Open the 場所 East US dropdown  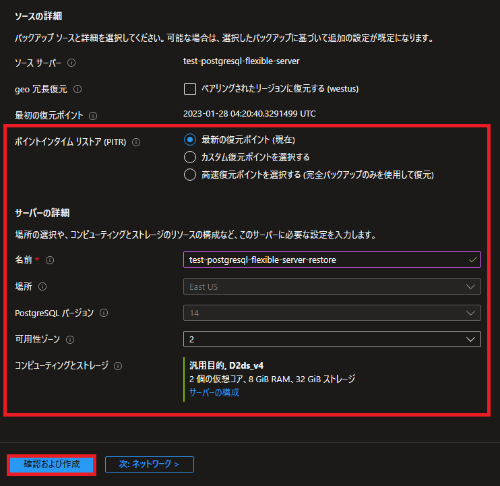[x=332, y=286]
